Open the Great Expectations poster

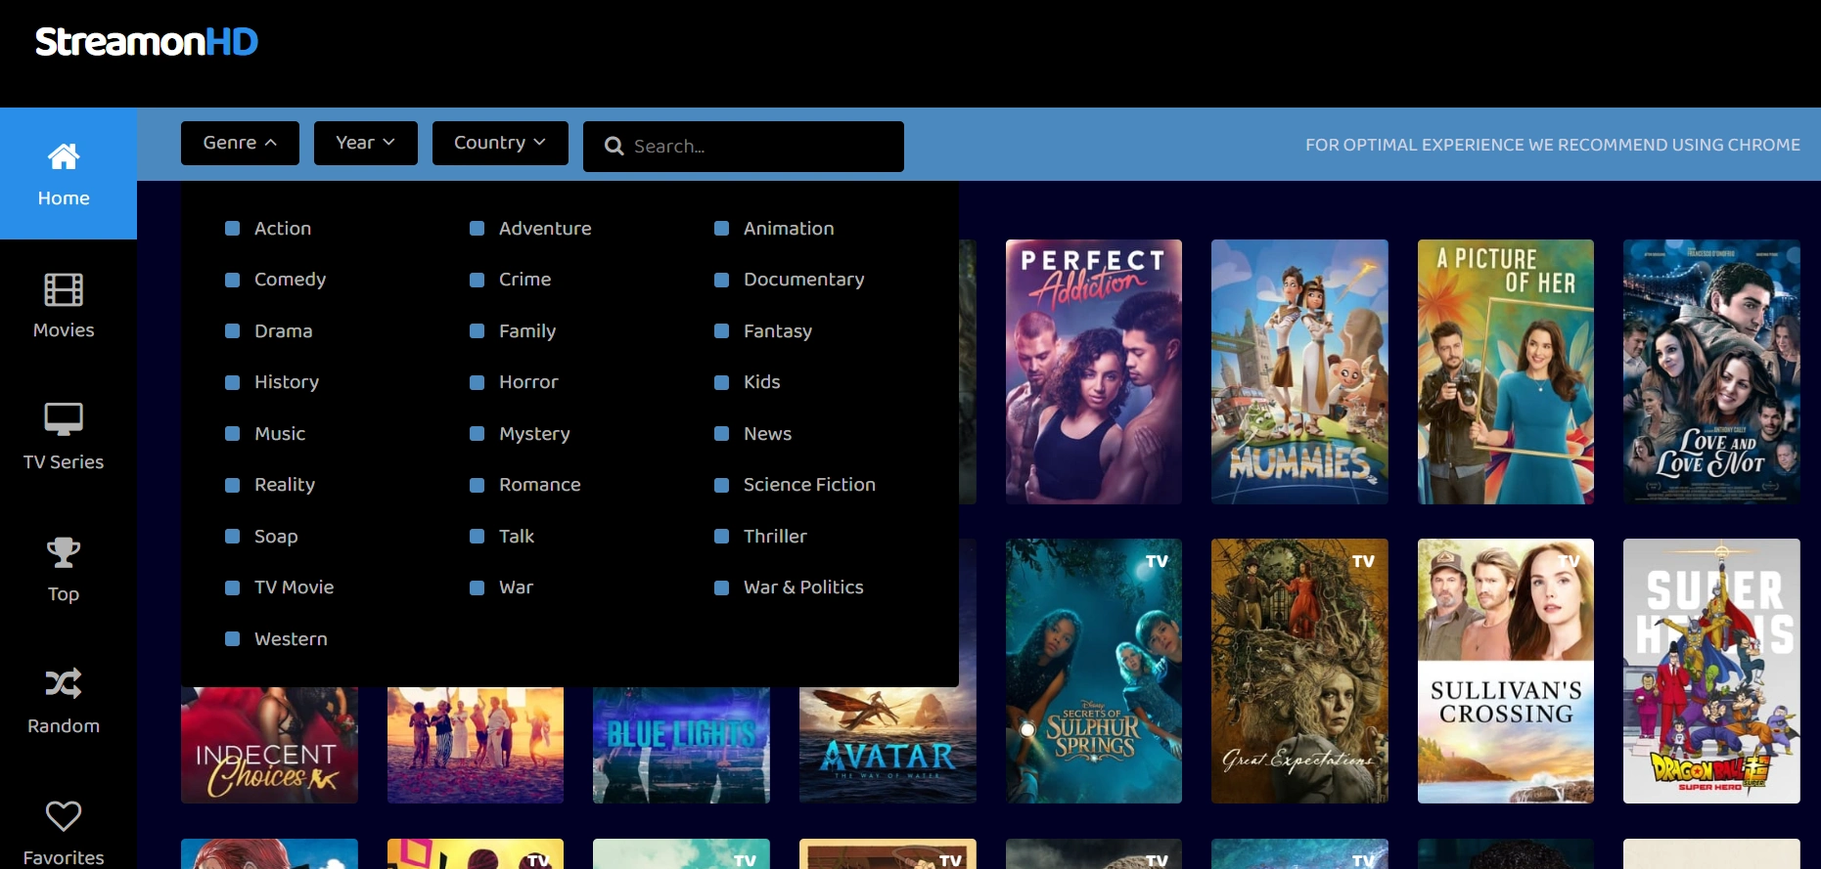[x=1299, y=671]
